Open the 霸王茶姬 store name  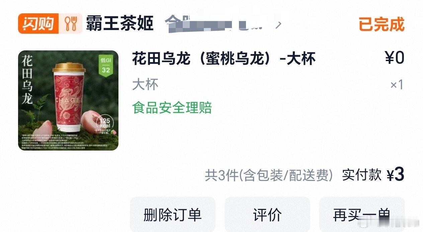(119, 24)
